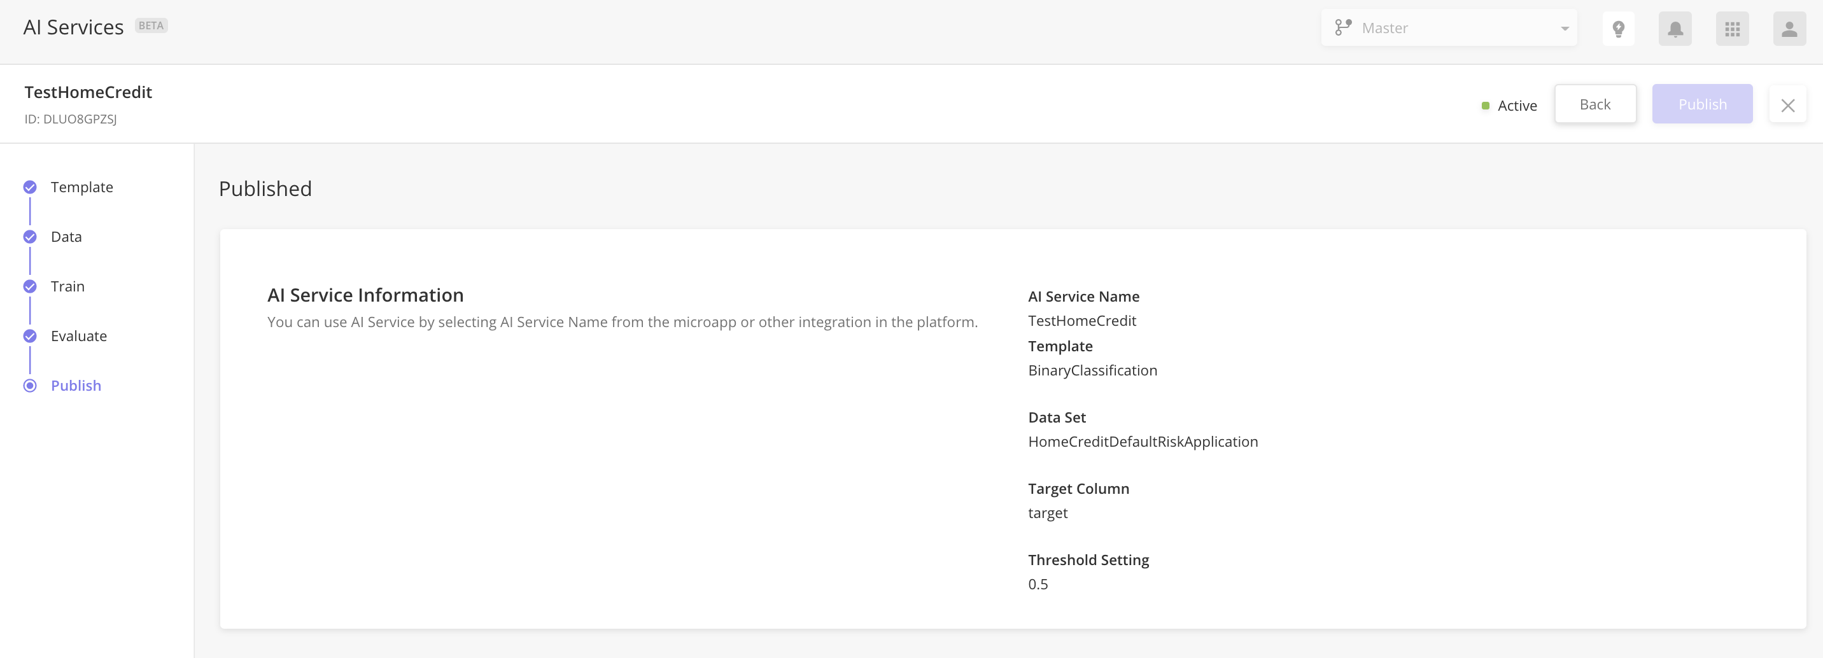The width and height of the screenshot is (1823, 658).
Task: Click the Threshold Setting label
Action: coord(1088,559)
